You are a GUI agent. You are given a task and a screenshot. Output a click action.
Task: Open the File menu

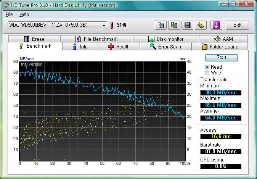click(9, 14)
